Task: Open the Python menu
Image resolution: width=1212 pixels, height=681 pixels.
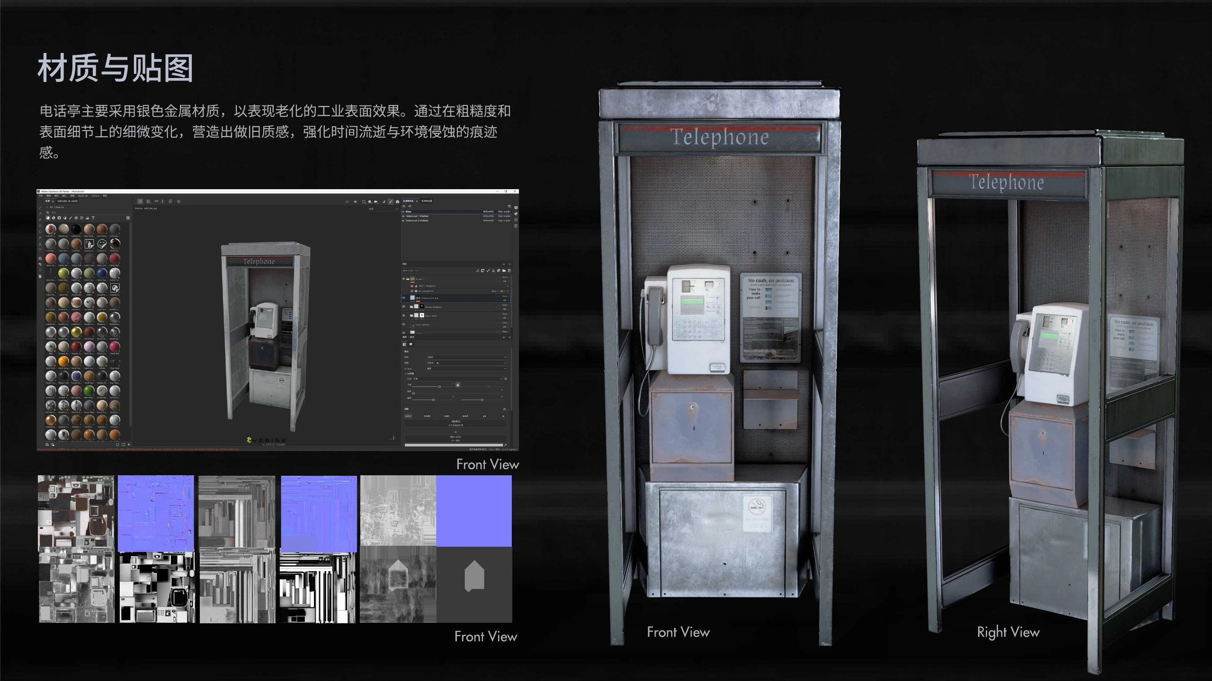Action: coord(95,196)
